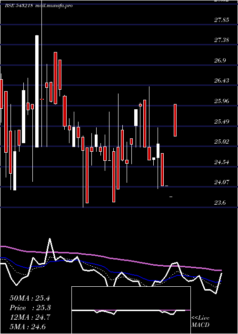The image size is (238, 334).
Task: Click the 25.96 price axis label
Action: [x=222, y=101]
